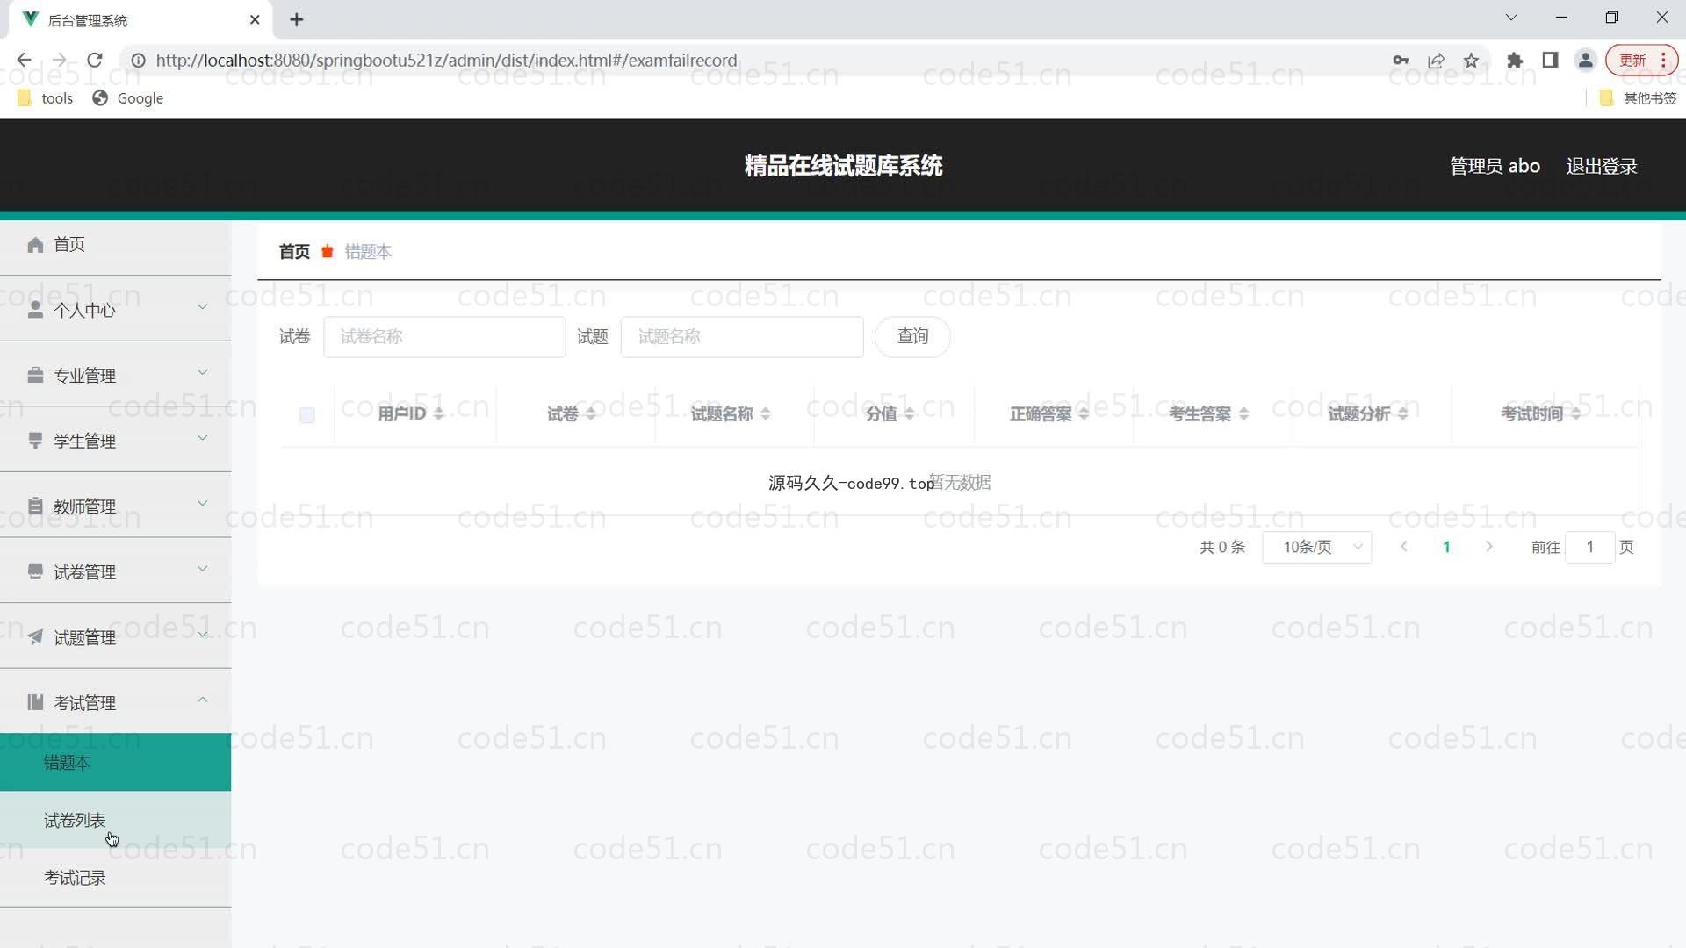Sort by 试卷 column arrows
Image resolution: width=1686 pixels, height=948 pixels.
point(591,413)
